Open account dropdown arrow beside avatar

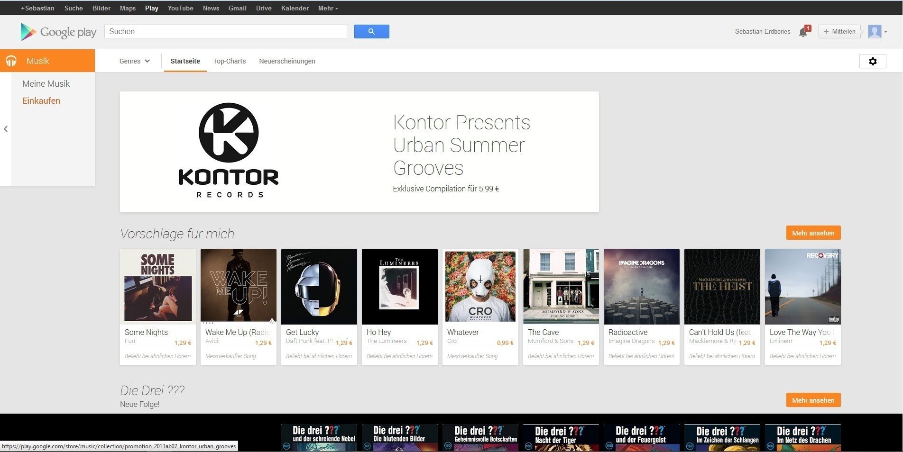pyautogui.click(x=886, y=32)
